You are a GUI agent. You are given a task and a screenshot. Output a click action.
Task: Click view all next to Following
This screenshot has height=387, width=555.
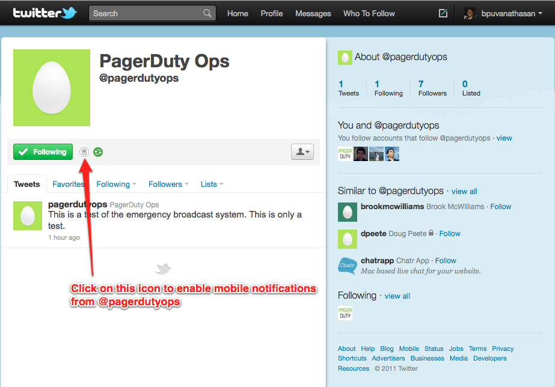pyautogui.click(x=397, y=296)
